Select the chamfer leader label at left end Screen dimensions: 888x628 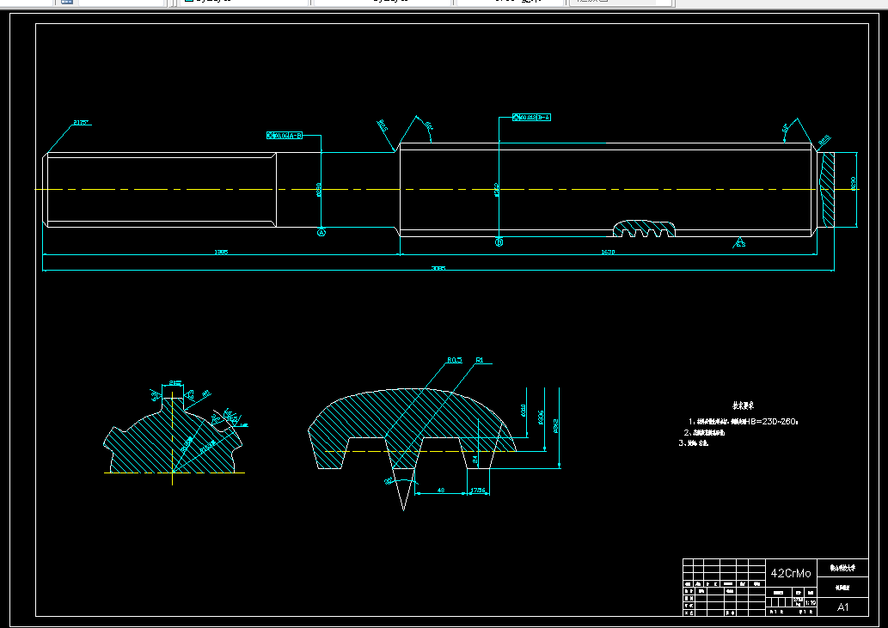coord(83,122)
